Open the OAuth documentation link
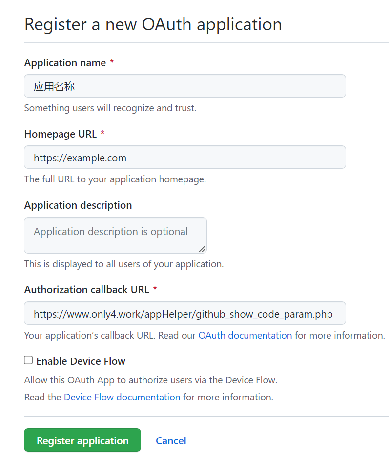Screen dimensions: 389x458 pos(245,336)
